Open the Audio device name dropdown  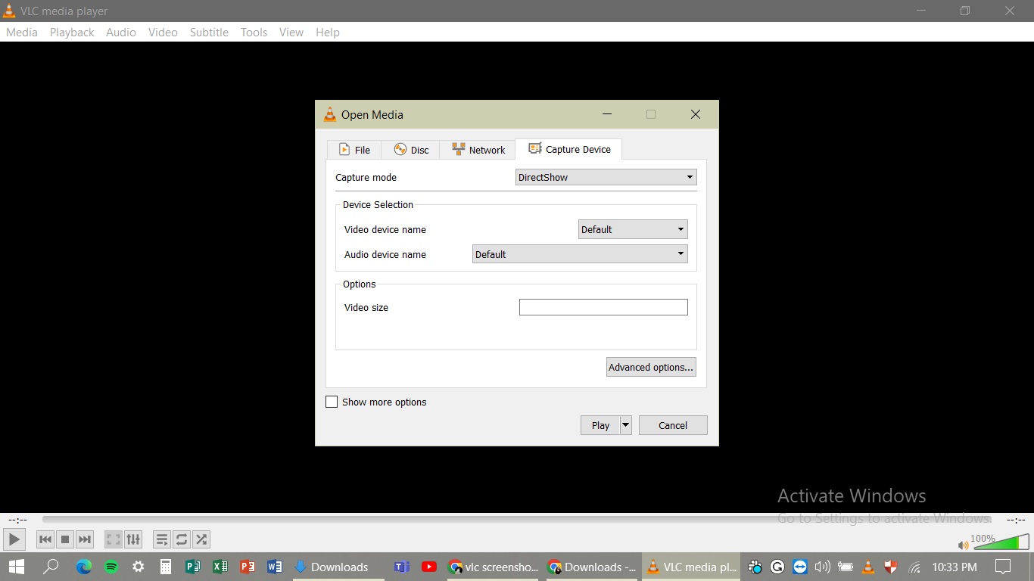click(579, 254)
